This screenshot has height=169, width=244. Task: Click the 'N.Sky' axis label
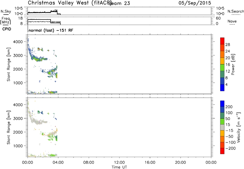click(x=6, y=11)
